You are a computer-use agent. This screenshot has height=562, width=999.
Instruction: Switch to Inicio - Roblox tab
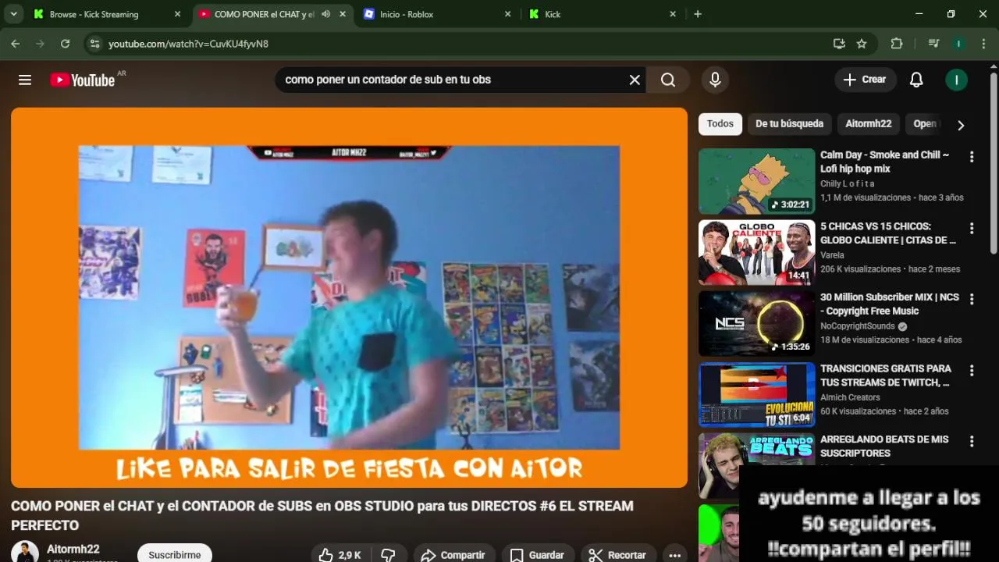(x=437, y=14)
